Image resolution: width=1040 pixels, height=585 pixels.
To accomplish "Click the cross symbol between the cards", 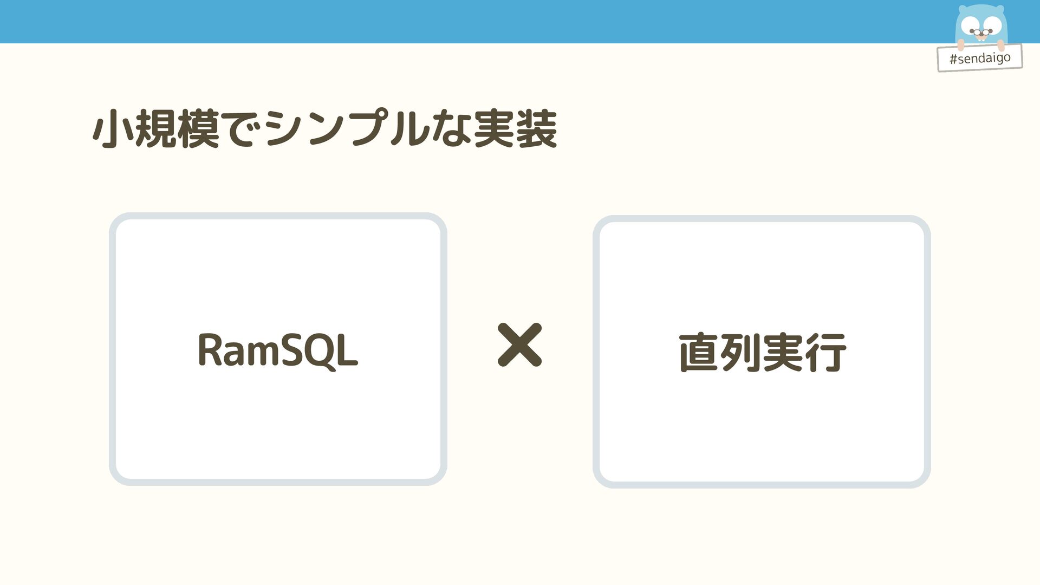I will pyautogui.click(x=519, y=345).
